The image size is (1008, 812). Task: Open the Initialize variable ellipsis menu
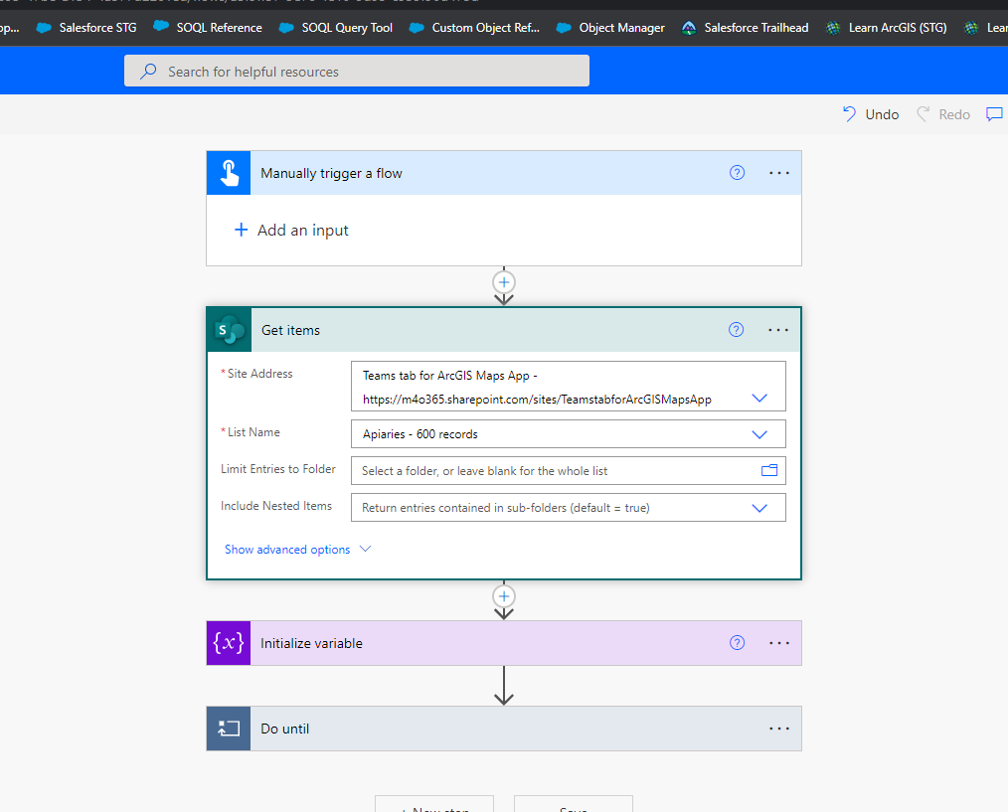pyautogui.click(x=779, y=643)
